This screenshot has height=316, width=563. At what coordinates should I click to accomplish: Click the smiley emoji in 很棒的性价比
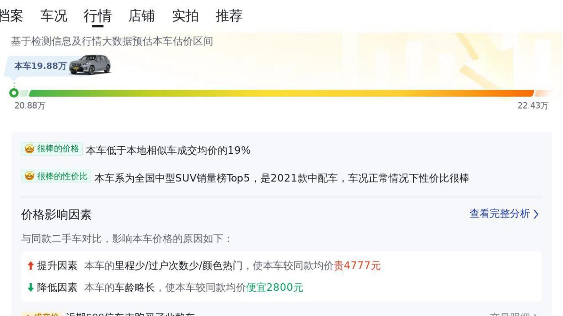pyautogui.click(x=29, y=177)
